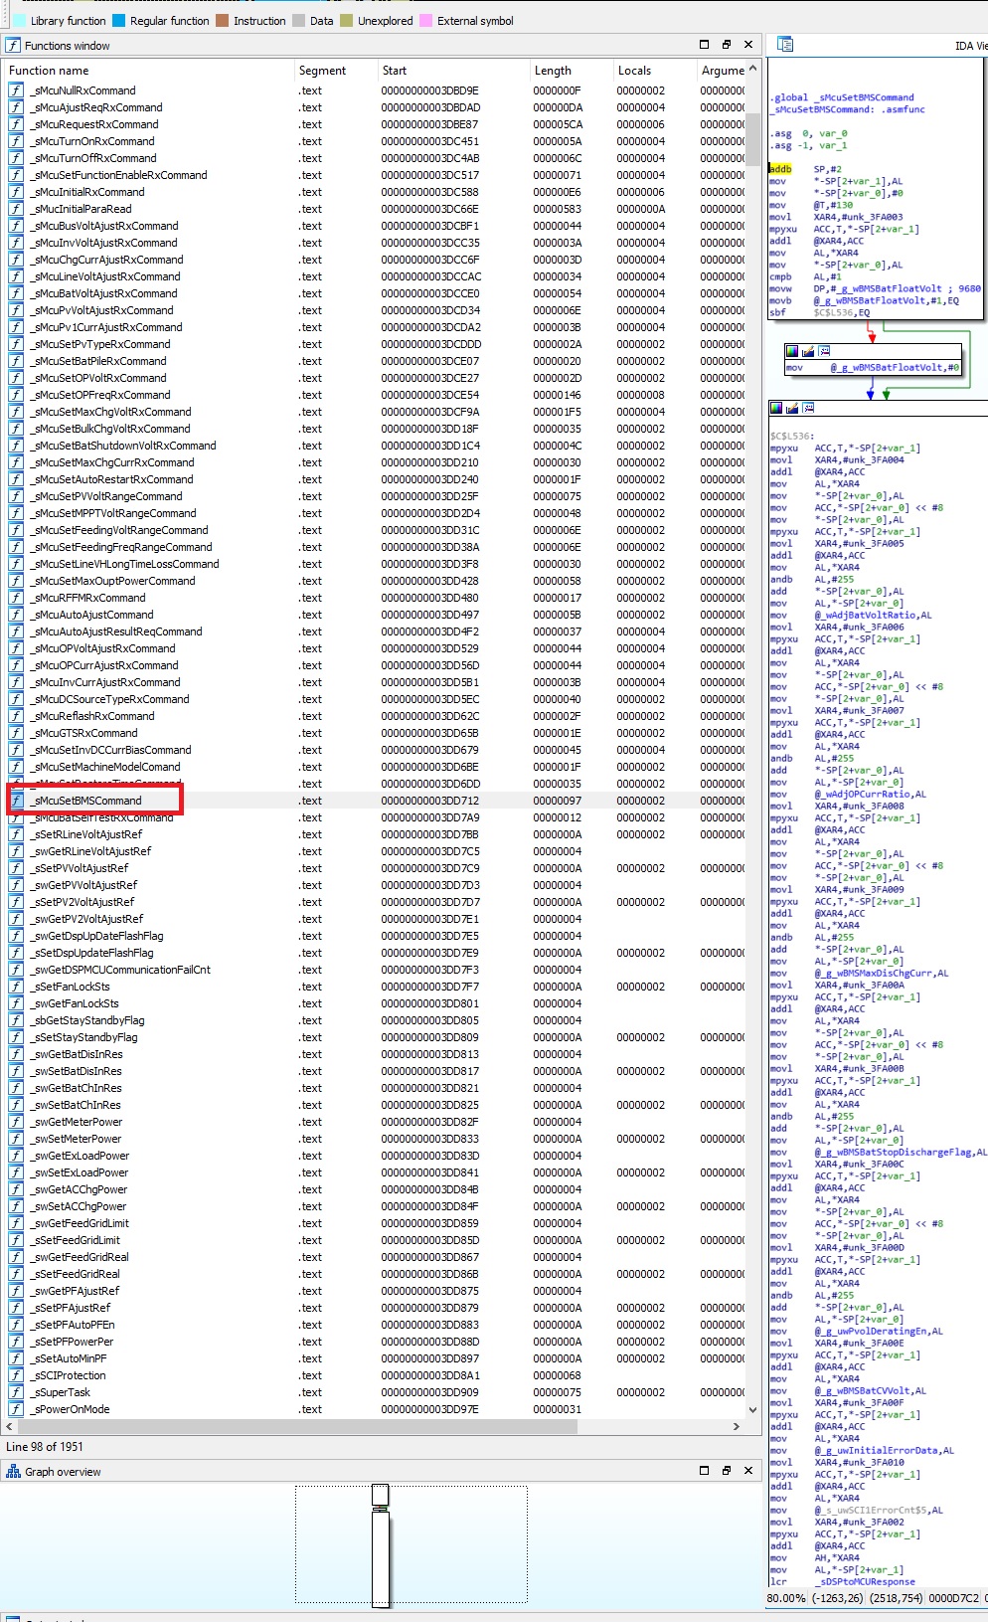Click the IDA View tab icon
988x1622 pixels.
(x=785, y=45)
